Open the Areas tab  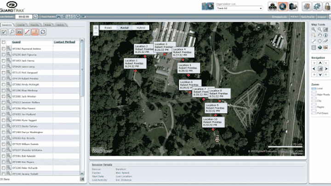[48, 25]
